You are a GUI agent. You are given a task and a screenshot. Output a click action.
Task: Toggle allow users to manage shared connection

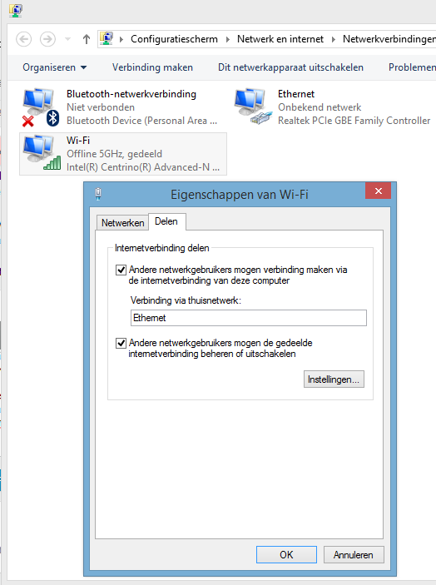click(x=121, y=343)
